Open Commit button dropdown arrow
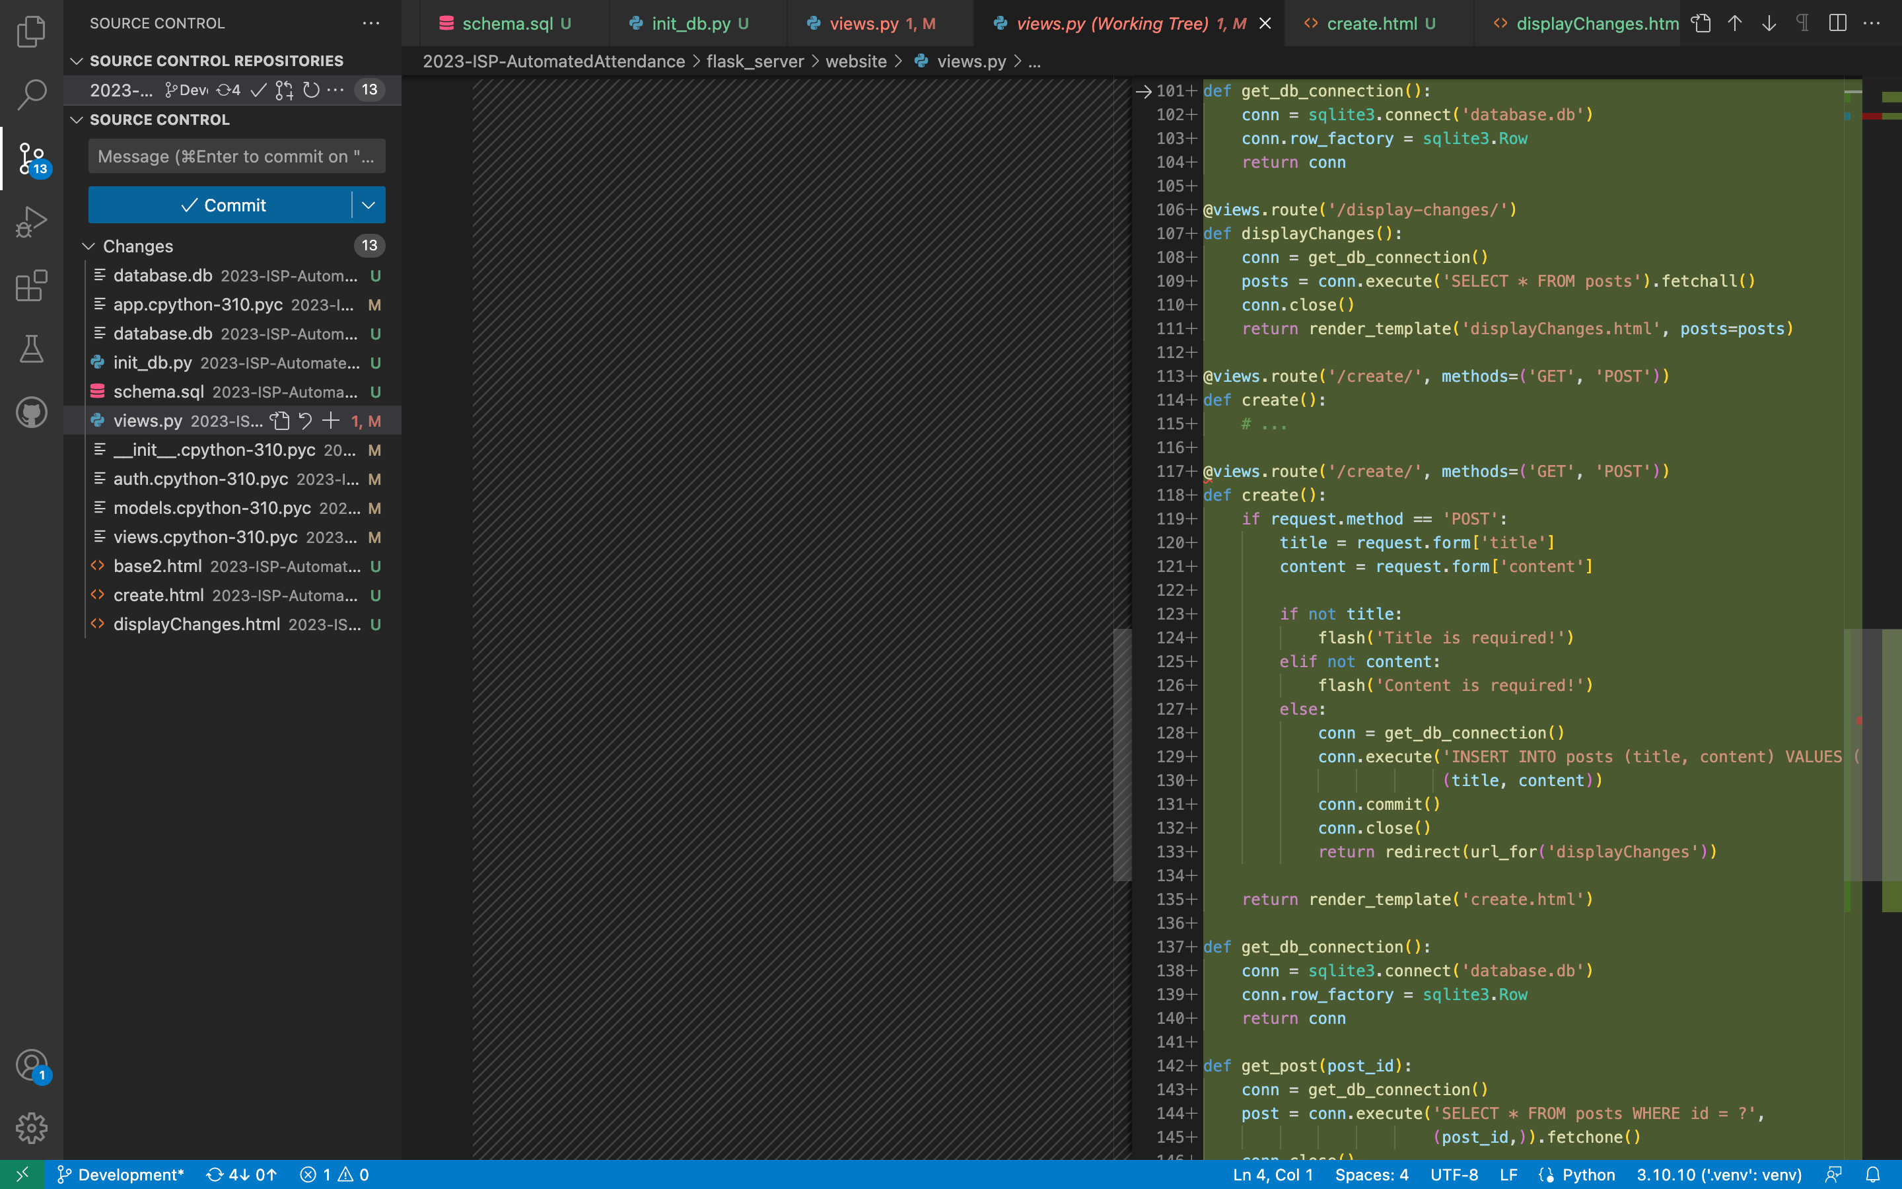1902x1189 pixels. (368, 205)
